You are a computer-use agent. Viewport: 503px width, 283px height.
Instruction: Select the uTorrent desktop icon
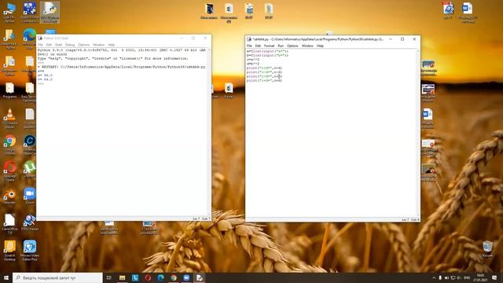pos(30,170)
